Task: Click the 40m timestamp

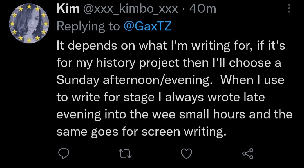Action: click(203, 9)
